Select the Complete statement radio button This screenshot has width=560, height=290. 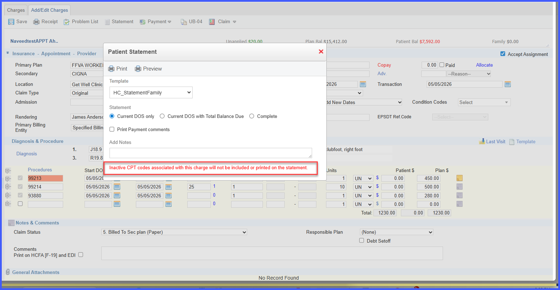pos(252,116)
